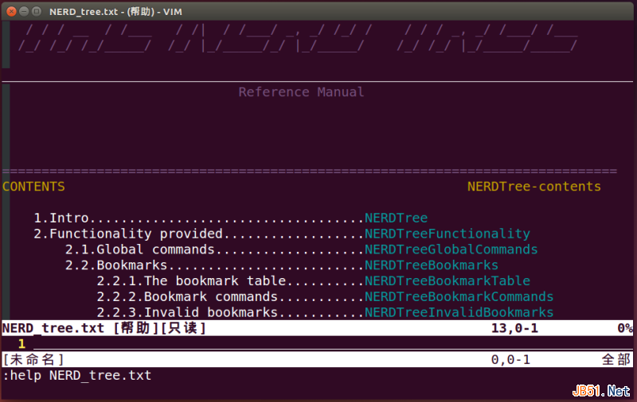
Task: Follow the NERDTreeInvalidBookmarks tag link
Action: pos(459,312)
